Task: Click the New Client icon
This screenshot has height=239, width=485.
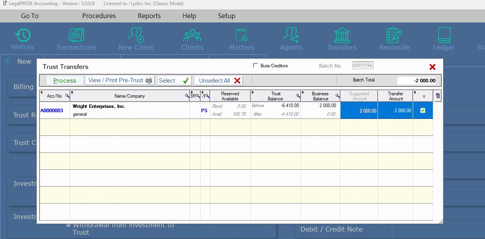Action: click(x=136, y=39)
